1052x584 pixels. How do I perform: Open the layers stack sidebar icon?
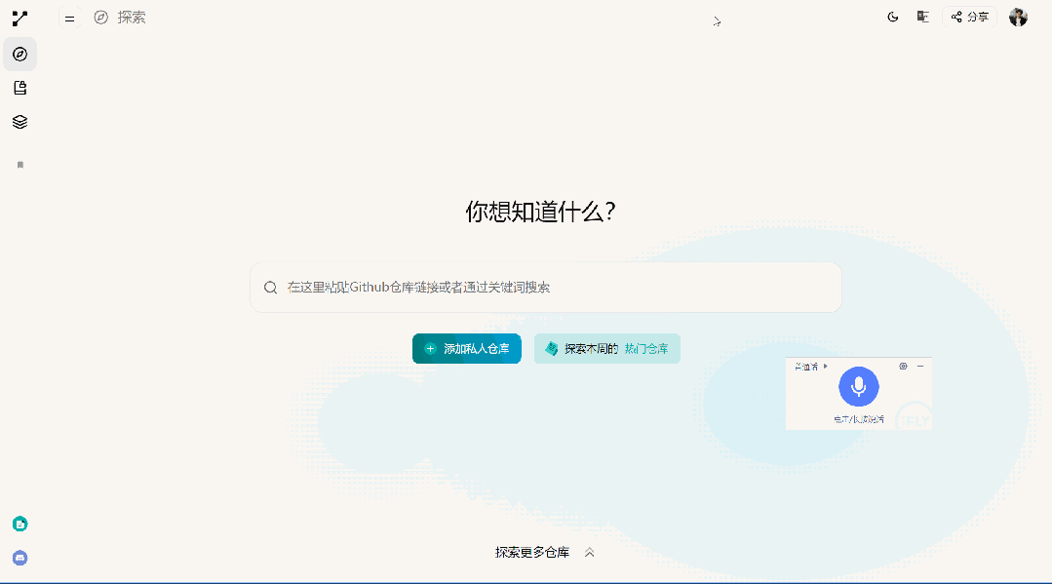point(20,122)
